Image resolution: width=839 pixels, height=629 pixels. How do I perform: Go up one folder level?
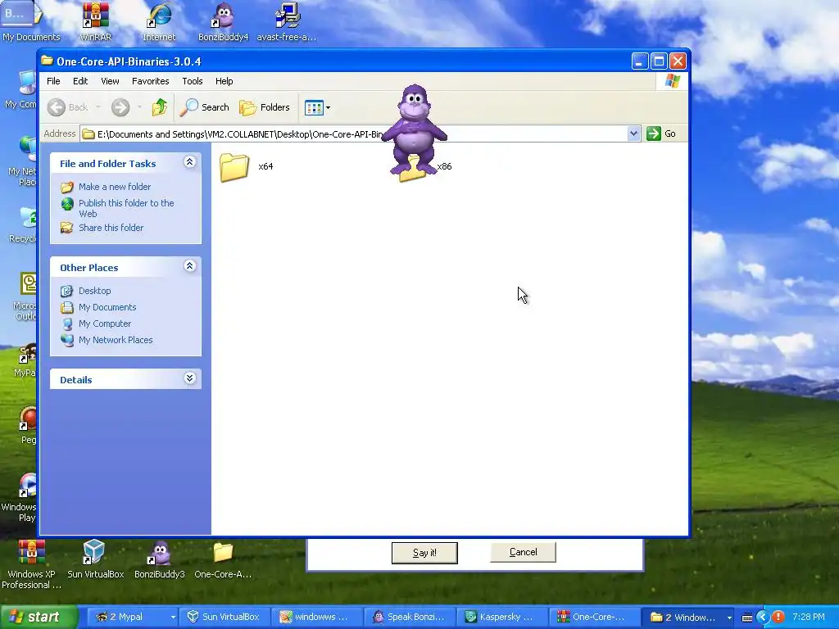pyautogui.click(x=160, y=107)
